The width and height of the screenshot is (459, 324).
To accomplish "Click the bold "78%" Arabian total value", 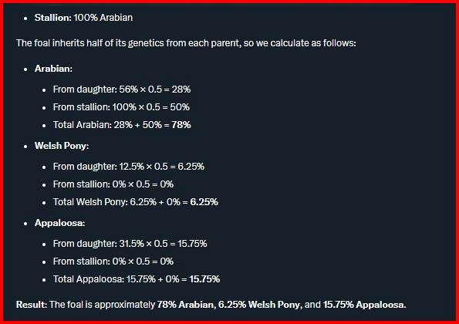I will (x=181, y=125).
